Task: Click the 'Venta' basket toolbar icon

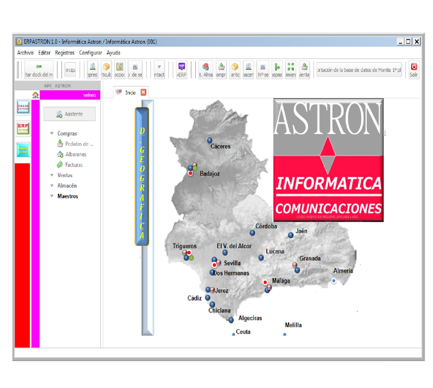Action: tap(304, 70)
